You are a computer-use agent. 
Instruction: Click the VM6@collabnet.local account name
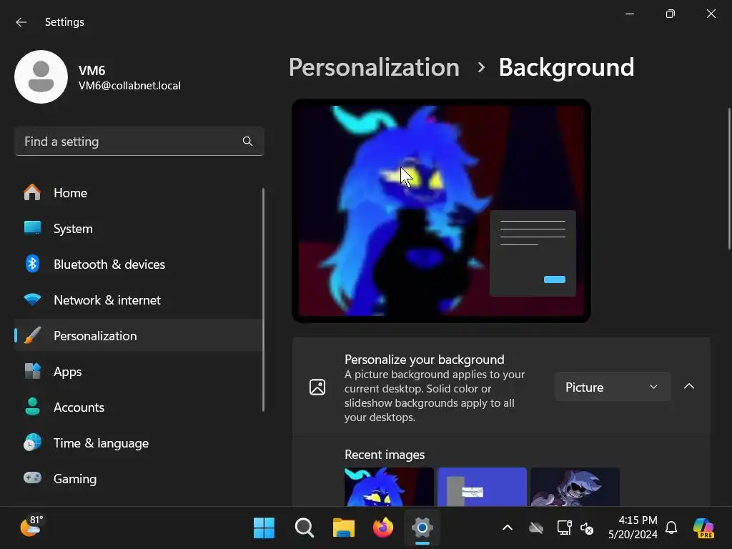pyautogui.click(x=129, y=86)
